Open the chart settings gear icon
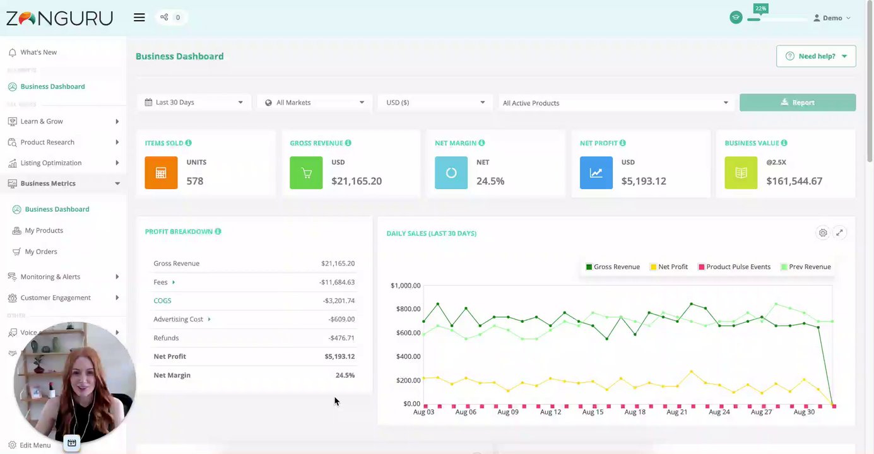This screenshot has height=454, width=874. pos(823,233)
